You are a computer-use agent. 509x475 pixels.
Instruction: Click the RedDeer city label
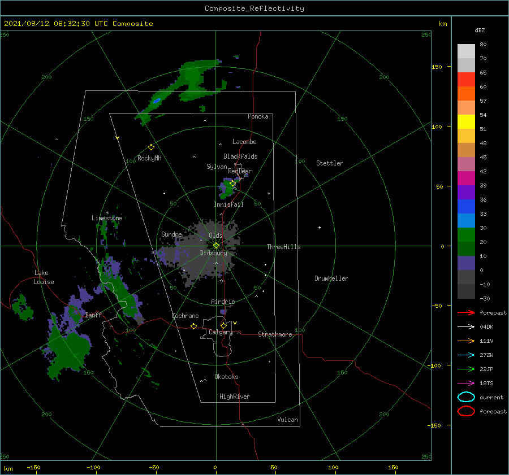point(240,171)
